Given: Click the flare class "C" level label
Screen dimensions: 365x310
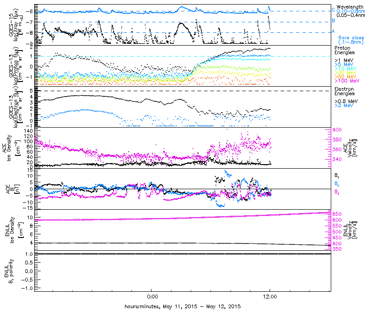Looking at the screenshot, I should (334, 10).
